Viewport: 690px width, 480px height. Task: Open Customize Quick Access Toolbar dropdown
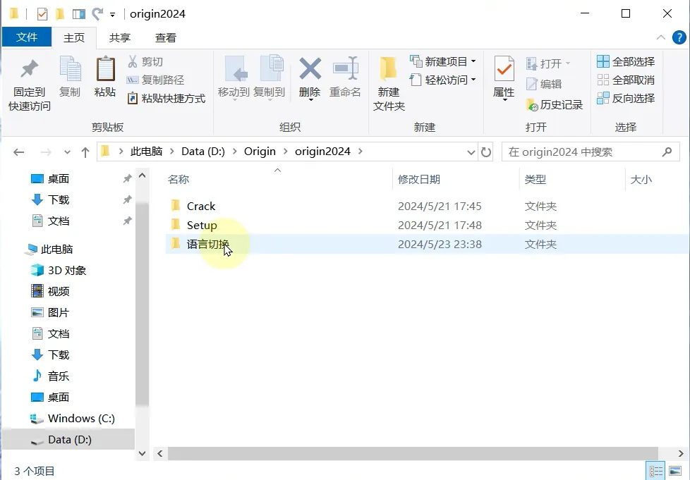(x=113, y=15)
